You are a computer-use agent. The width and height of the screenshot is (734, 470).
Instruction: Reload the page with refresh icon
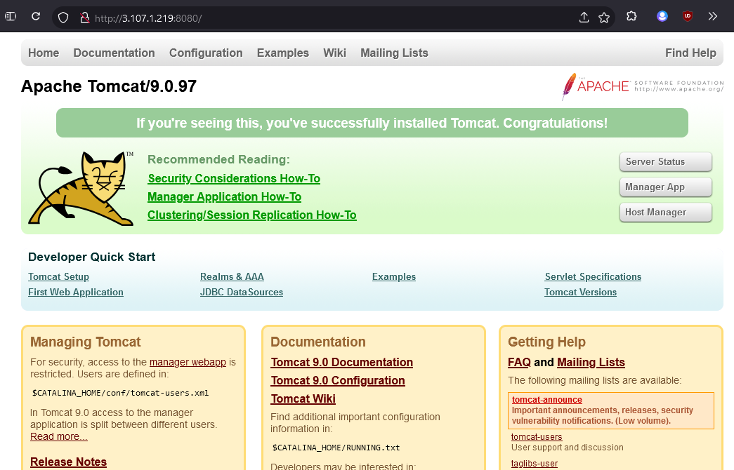point(36,16)
